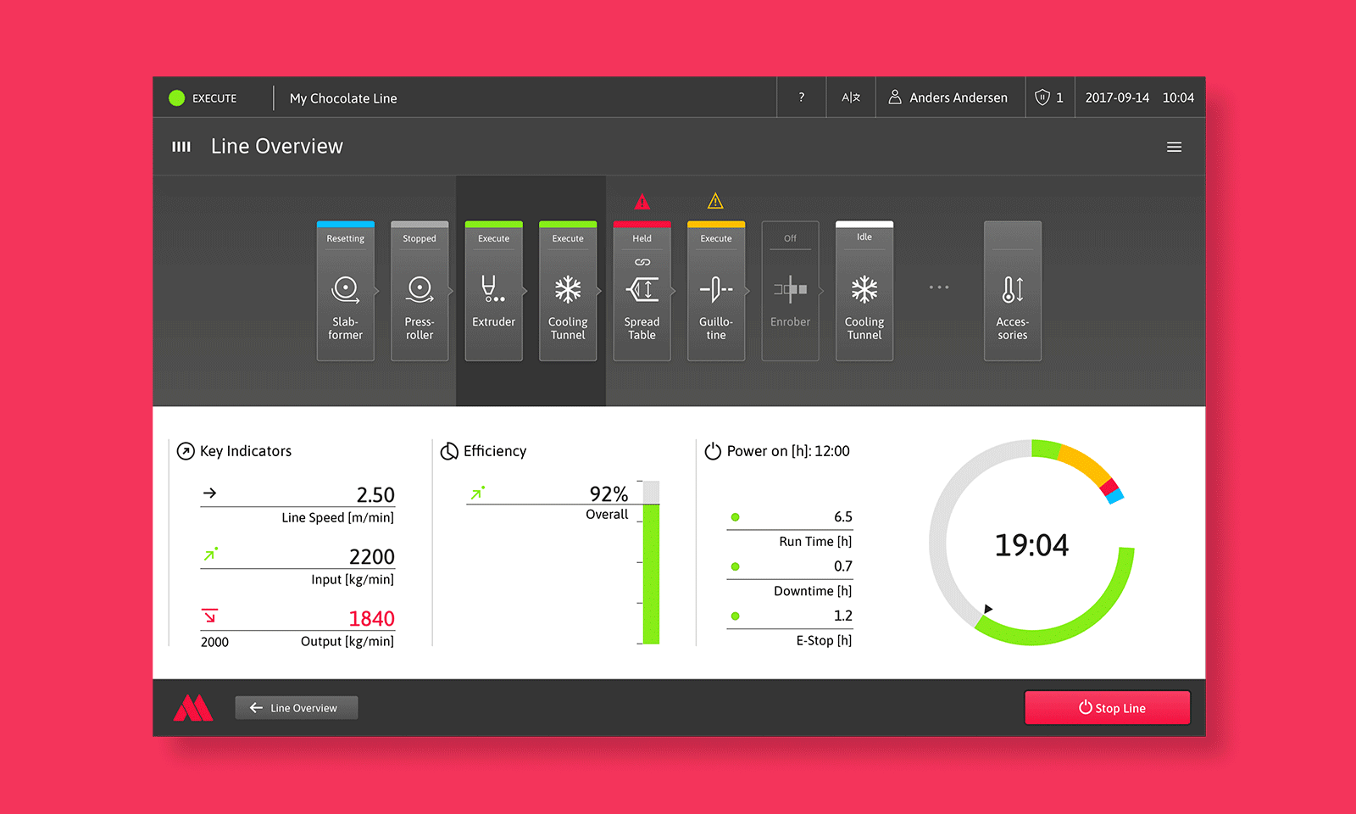Click the red alarm triangle above Spread Table
The image size is (1356, 814).
click(642, 202)
